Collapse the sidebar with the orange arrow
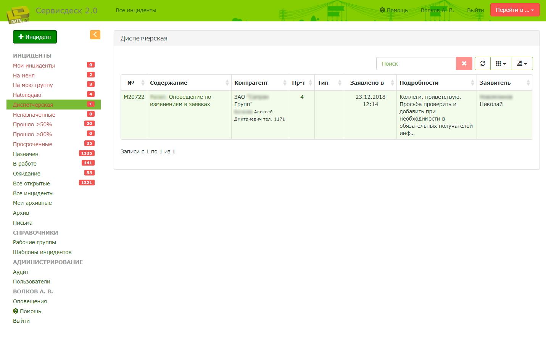Image resolution: width=546 pixels, height=338 pixels. tap(95, 35)
